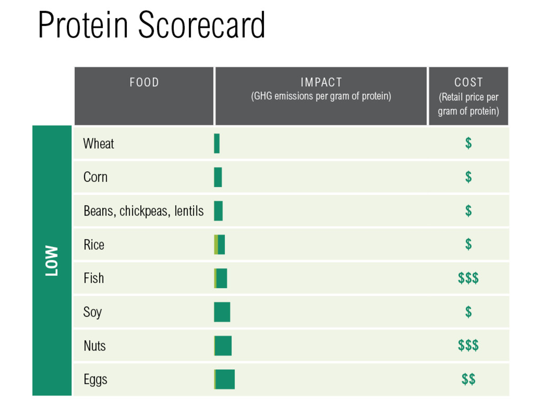Click the Wheat emissions bar
540x409 pixels.
tap(217, 144)
